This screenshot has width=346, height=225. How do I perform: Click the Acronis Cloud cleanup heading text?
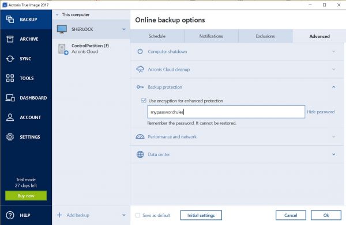[x=169, y=70]
